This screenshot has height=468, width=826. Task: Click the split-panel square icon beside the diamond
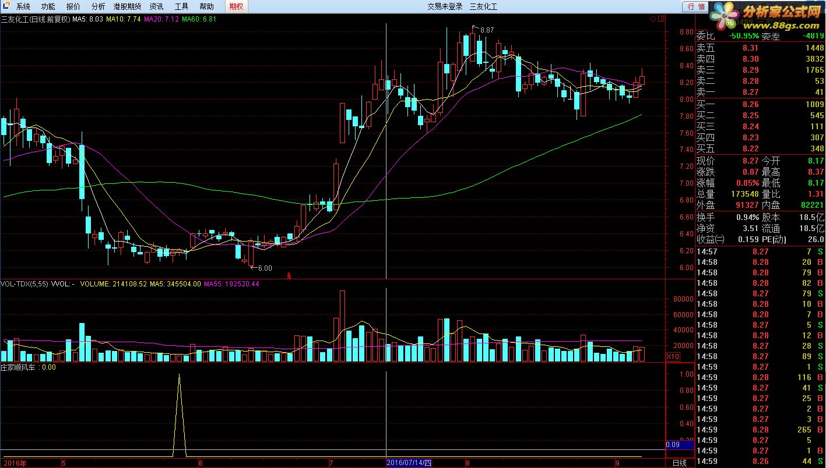click(x=661, y=19)
